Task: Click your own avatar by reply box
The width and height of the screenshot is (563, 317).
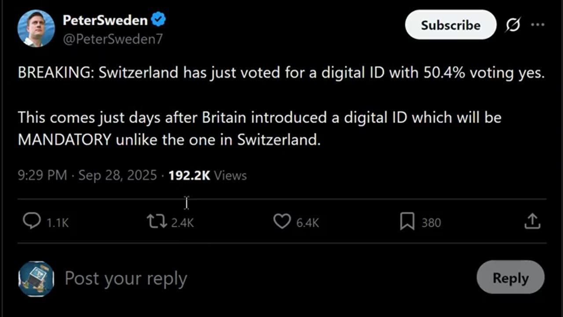Action: tap(36, 279)
